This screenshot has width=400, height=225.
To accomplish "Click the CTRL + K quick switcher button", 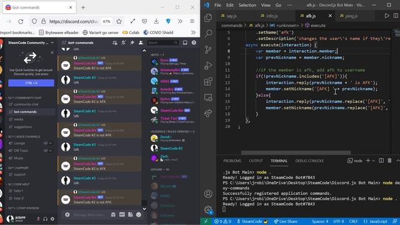I will click(x=31, y=83).
